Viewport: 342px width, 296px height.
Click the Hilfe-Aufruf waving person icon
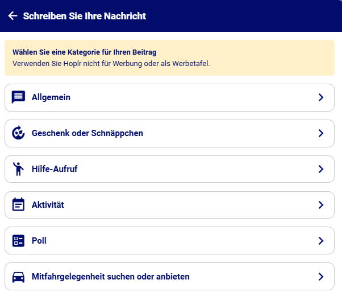pos(19,169)
